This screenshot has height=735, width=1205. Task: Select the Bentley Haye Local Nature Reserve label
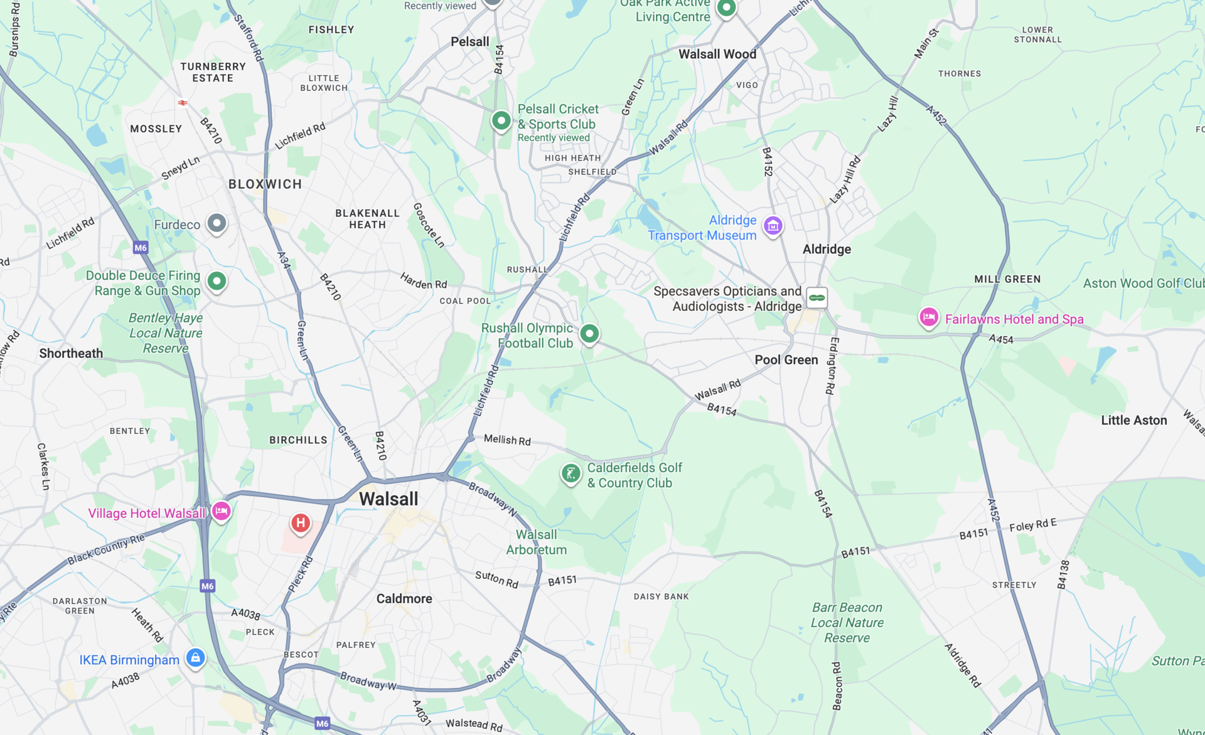pos(166,333)
